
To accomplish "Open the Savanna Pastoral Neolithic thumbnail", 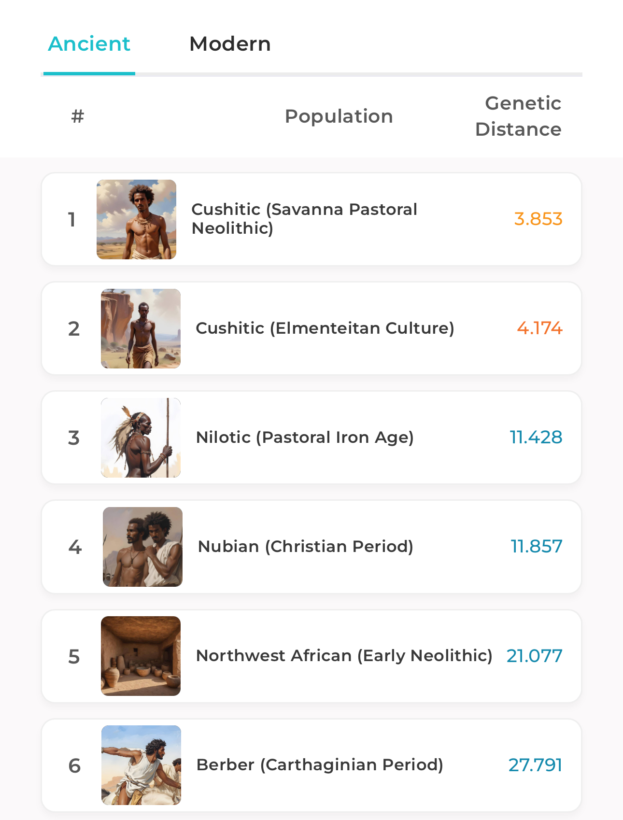I will click(x=136, y=220).
